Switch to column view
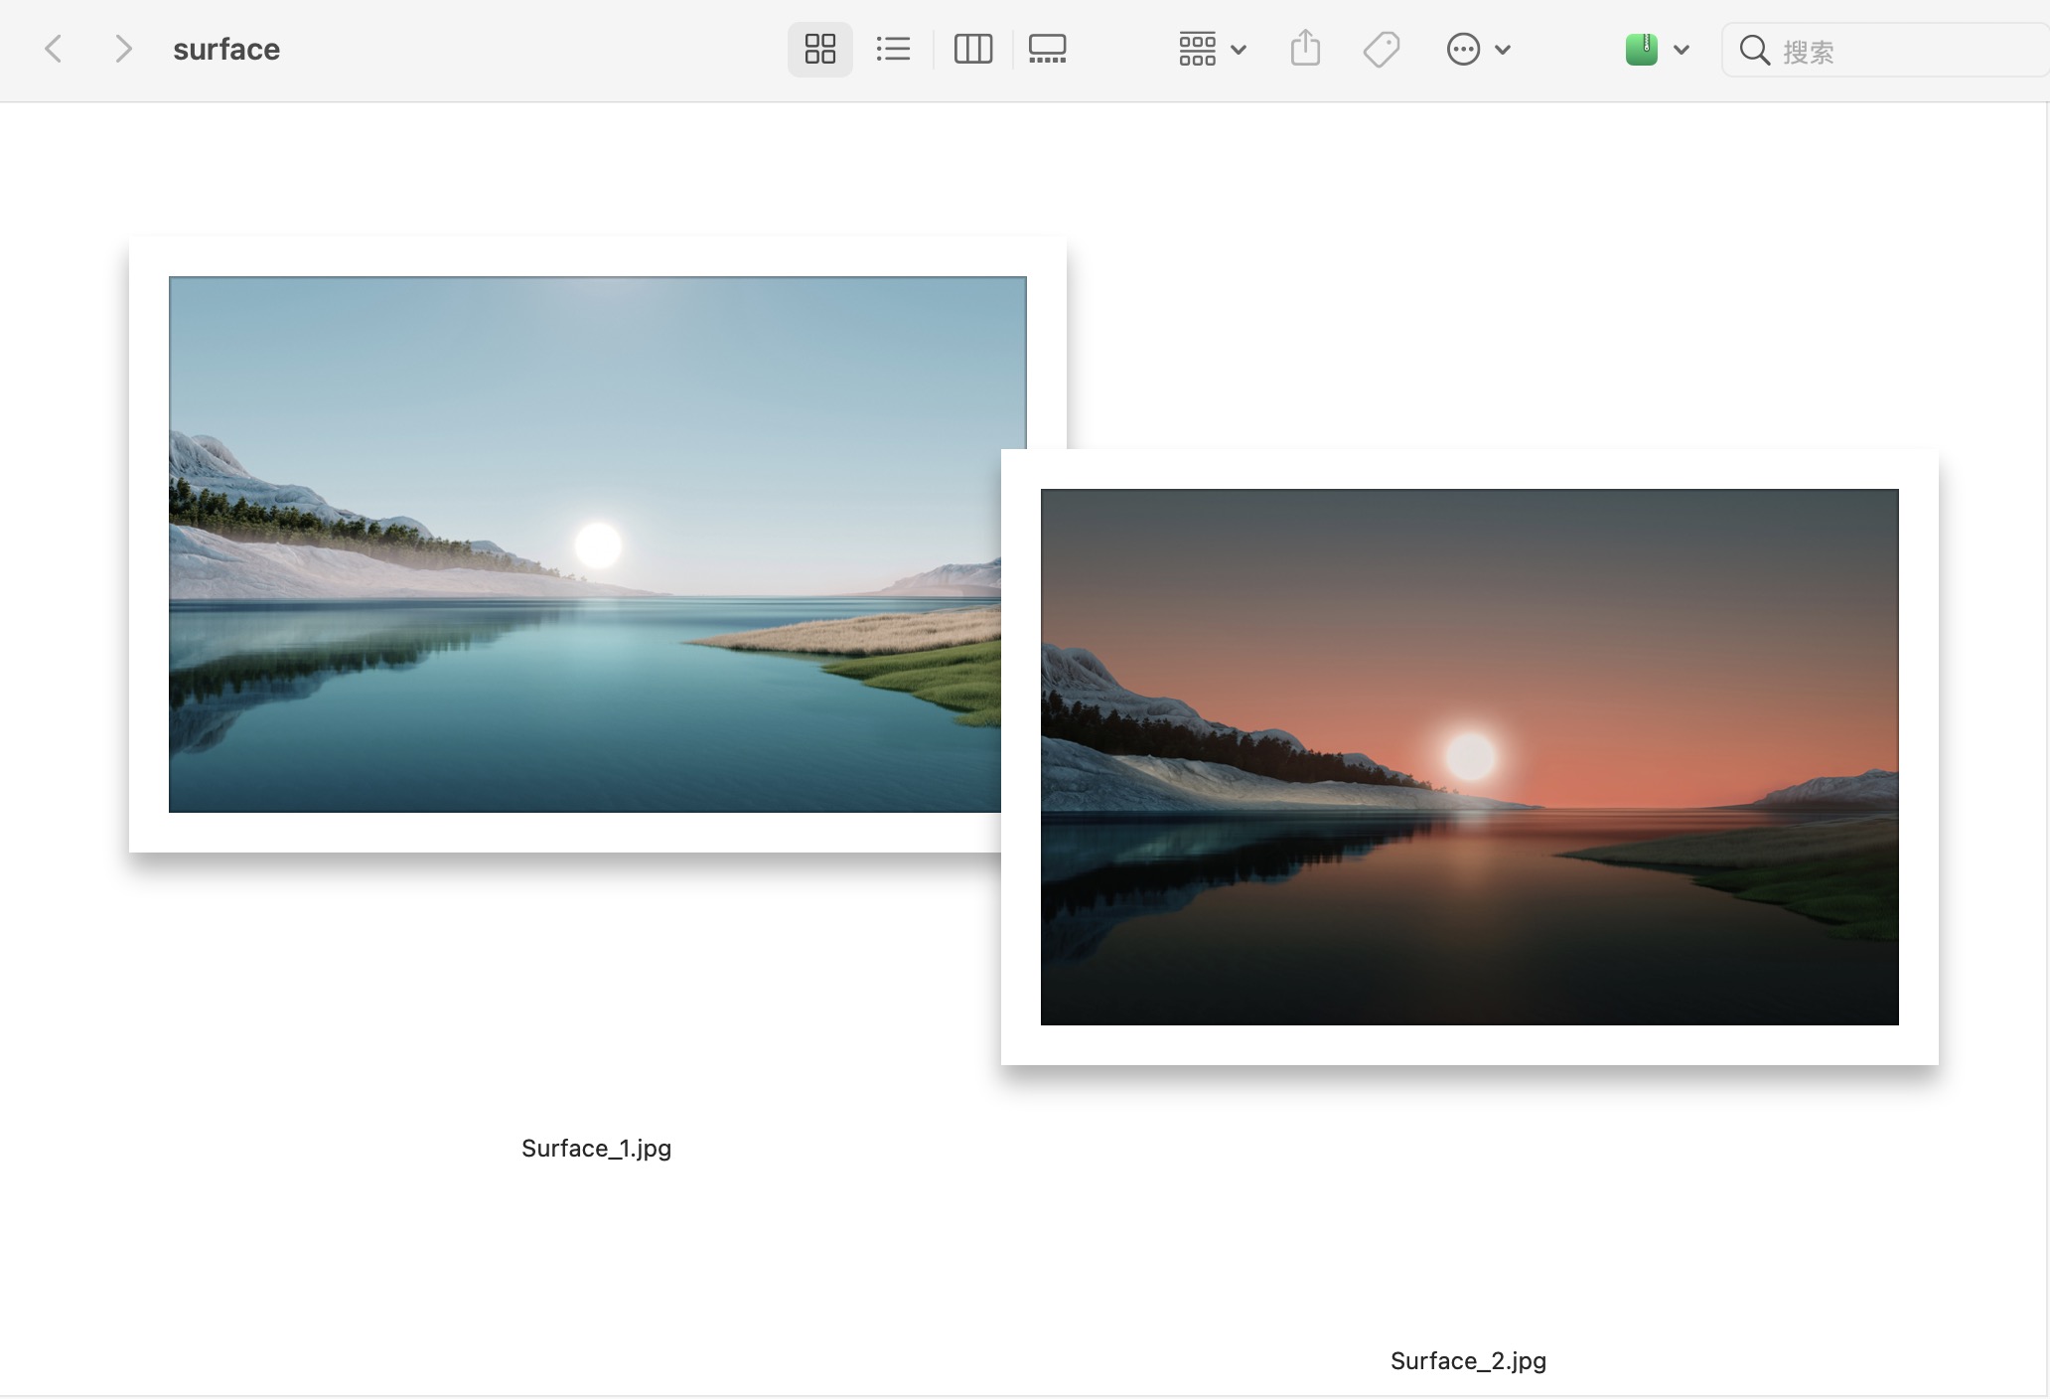2050x1399 pixels. (x=972, y=49)
